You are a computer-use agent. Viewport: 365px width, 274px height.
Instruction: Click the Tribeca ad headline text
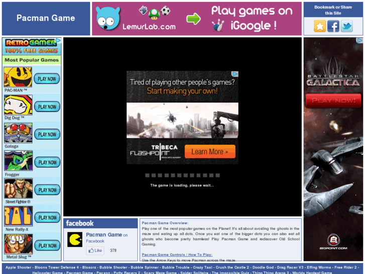182,86
